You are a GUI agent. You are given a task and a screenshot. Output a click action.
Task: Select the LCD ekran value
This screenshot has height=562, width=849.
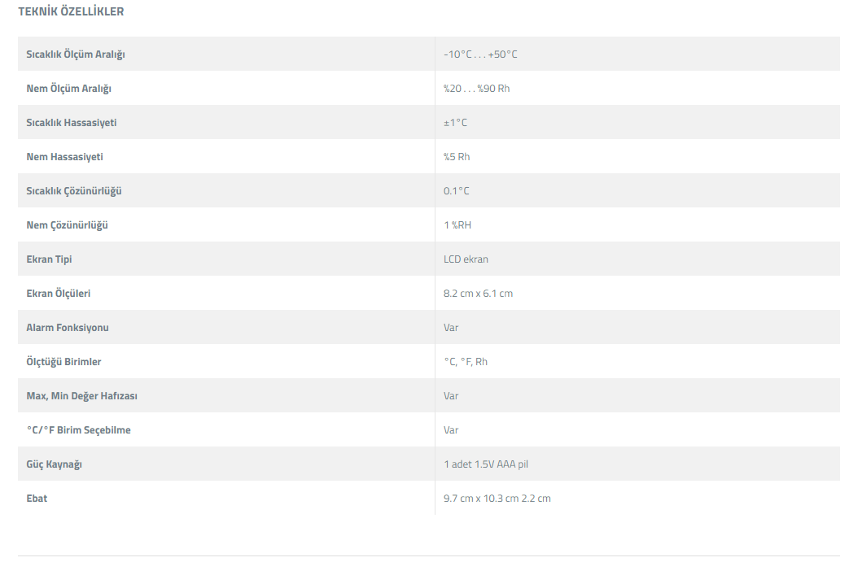(466, 259)
